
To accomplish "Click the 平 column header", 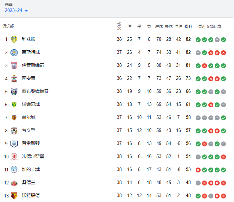I will point(139,26).
